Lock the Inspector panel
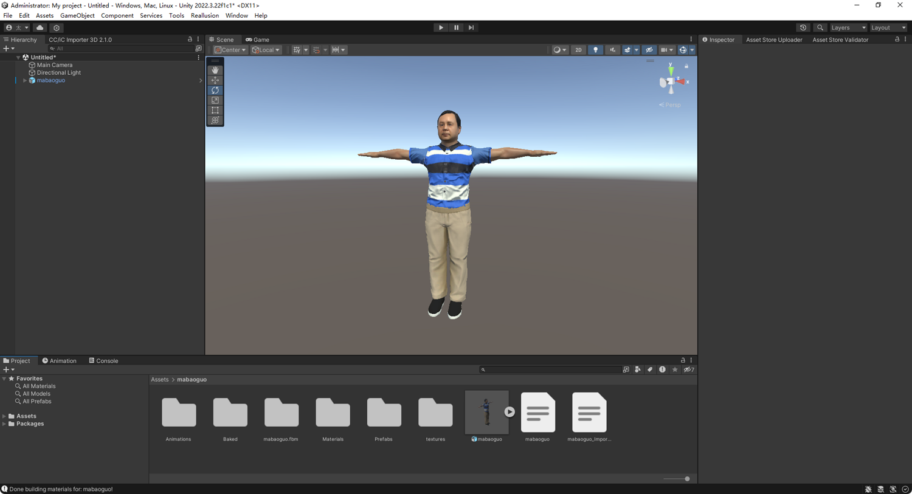912x494 pixels. [x=897, y=39]
